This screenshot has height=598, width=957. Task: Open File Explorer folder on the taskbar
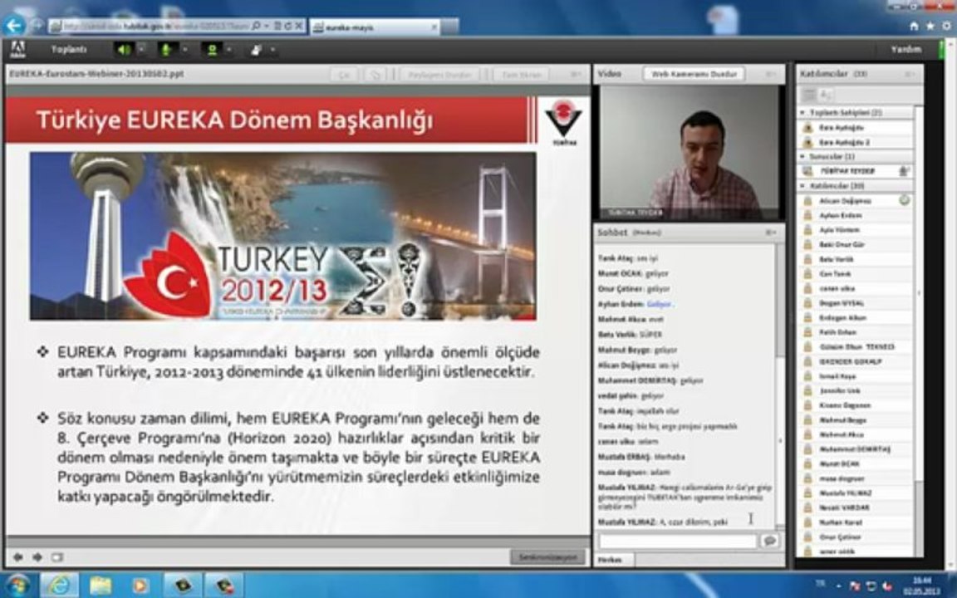tap(101, 586)
